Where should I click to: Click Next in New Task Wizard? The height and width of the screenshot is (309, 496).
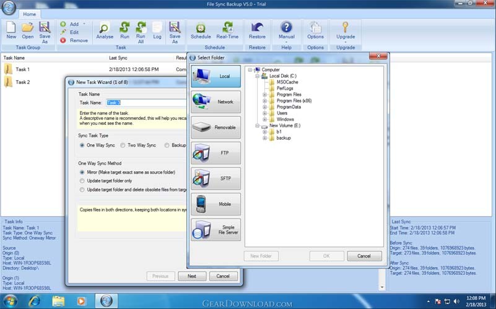coord(192,276)
